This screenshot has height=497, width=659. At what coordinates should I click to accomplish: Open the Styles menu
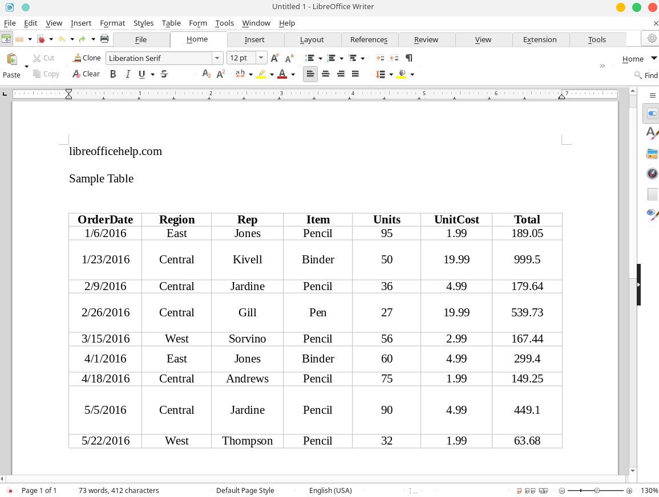(143, 23)
